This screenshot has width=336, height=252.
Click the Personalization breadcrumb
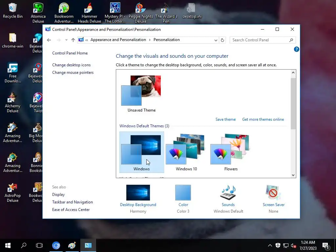click(x=166, y=40)
